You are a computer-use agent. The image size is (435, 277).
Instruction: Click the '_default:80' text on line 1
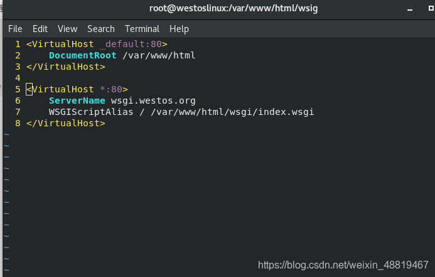131,44
